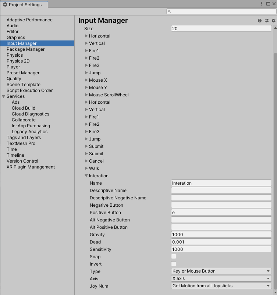Open Cloud Diagnostics settings
Viewport: 277px width, 295px height.
[31, 114]
